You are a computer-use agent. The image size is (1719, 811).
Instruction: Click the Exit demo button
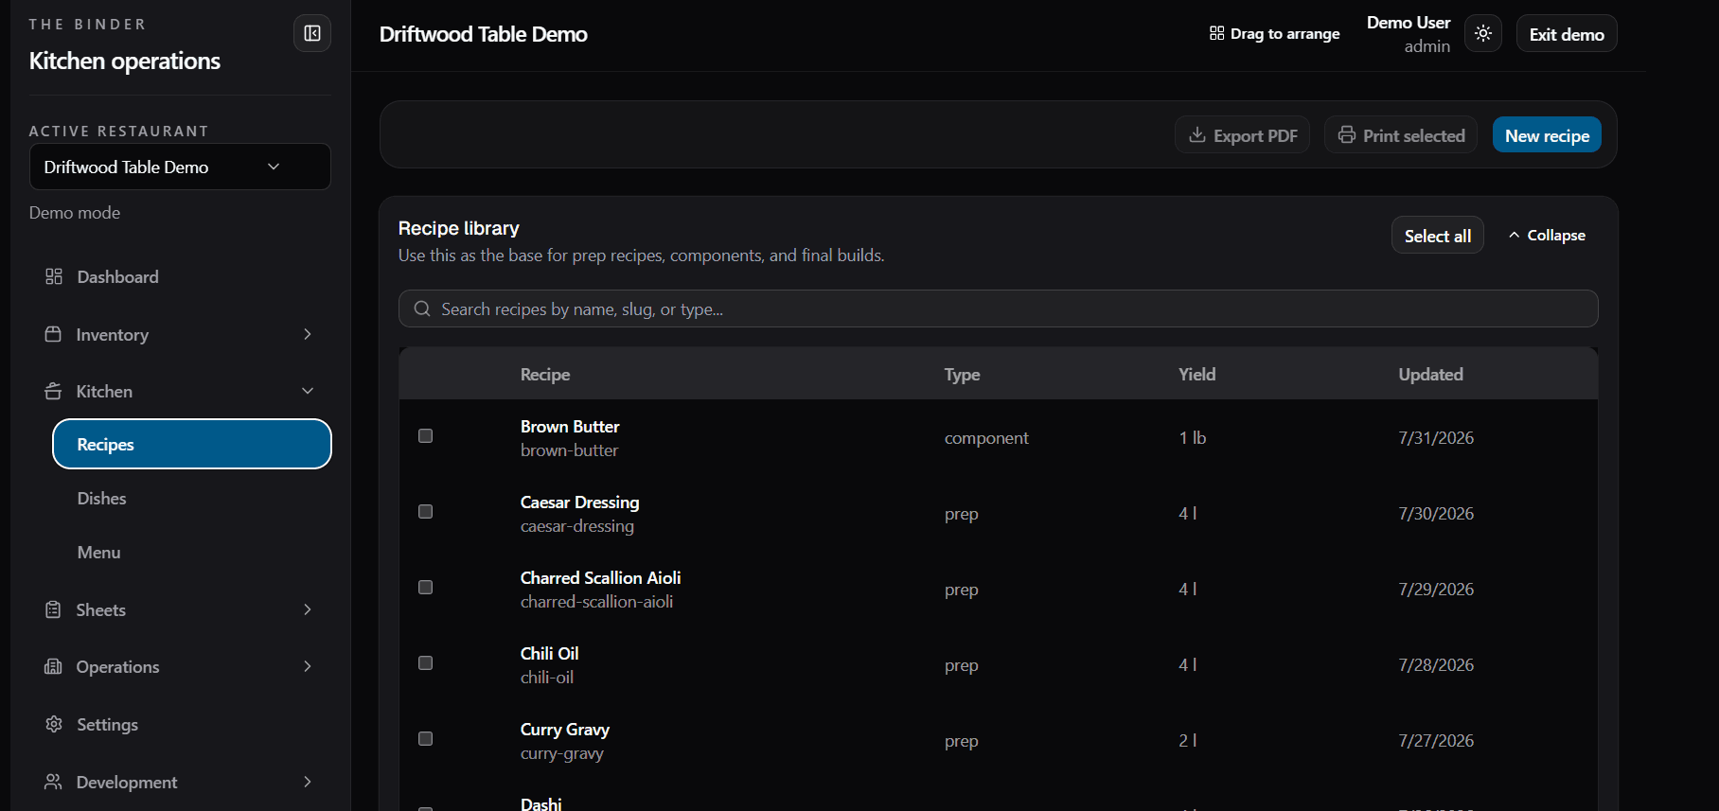tap(1567, 34)
